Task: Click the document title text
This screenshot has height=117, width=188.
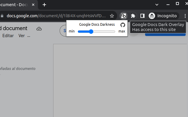Action: (x=14, y=28)
